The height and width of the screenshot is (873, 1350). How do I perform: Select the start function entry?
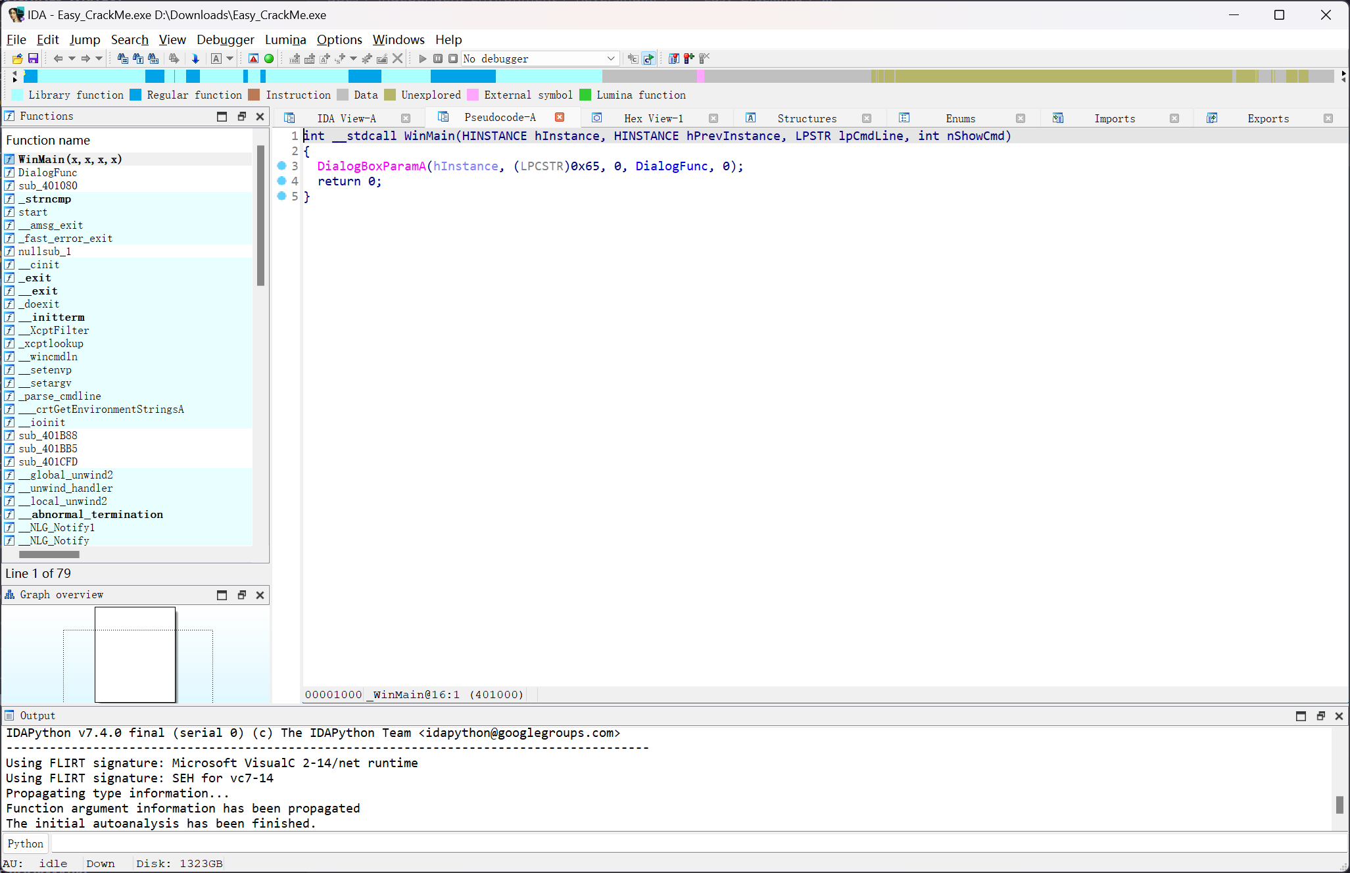128,212
